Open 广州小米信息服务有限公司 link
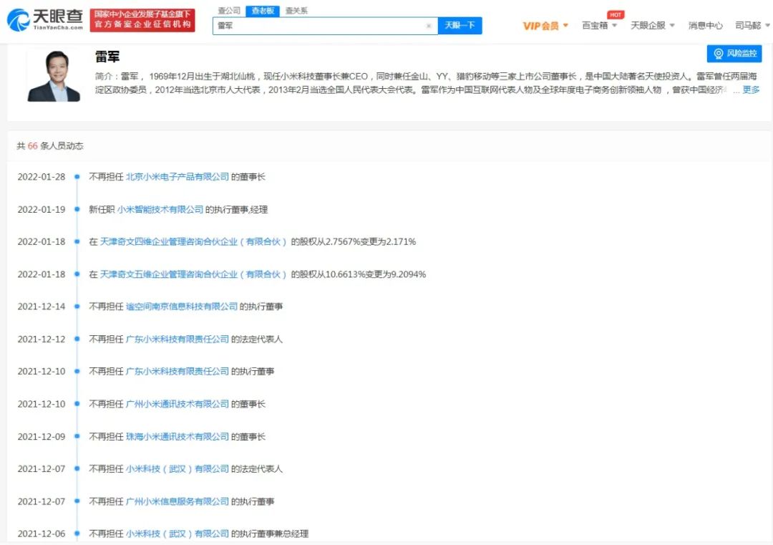This screenshot has width=773, height=545. click(x=178, y=501)
